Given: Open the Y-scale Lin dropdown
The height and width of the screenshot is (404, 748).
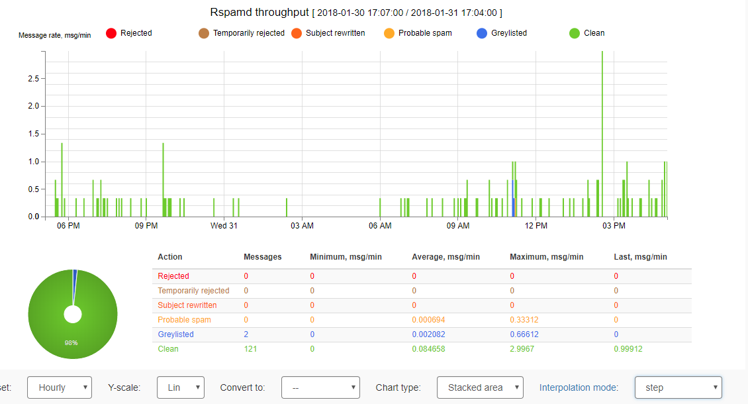Looking at the screenshot, I should 181,387.
